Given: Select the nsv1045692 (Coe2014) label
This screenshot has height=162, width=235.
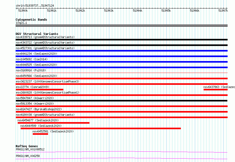Looking at the screenshot, I should [32, 59].
